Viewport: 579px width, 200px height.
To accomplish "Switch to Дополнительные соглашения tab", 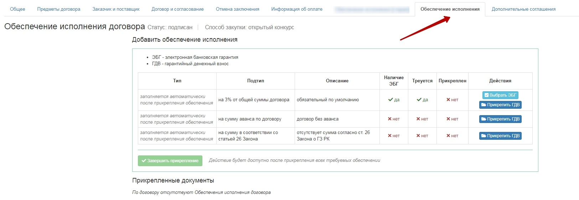I will click(523, 9).
